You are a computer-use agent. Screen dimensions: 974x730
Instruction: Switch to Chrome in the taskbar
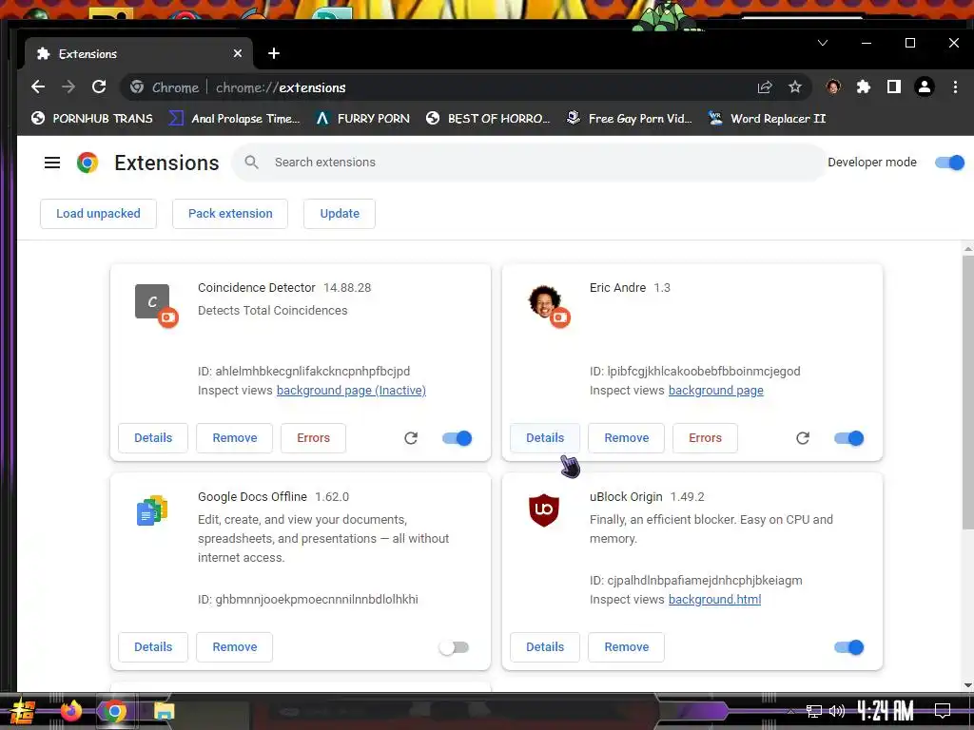(x=114, y=711)
